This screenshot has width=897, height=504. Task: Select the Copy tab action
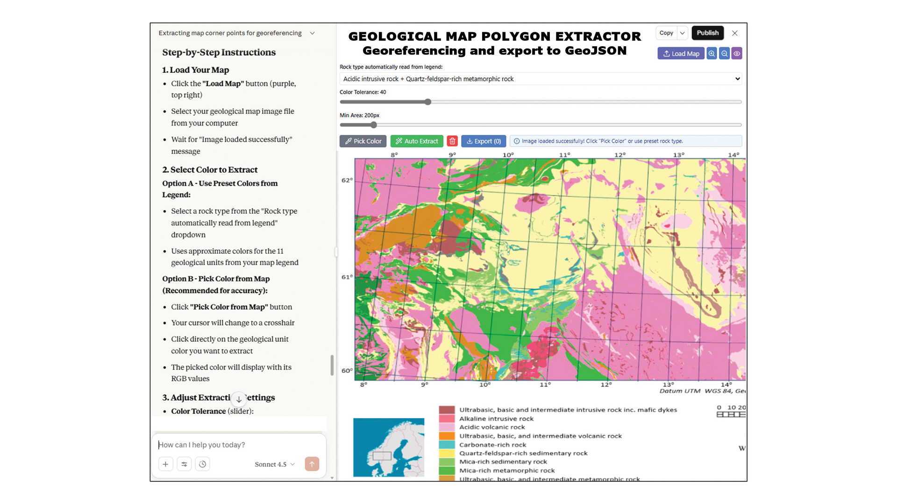click(666, 33)
